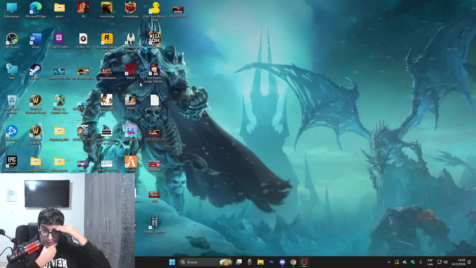The image size is (476, 268).
Task: Launch World of Warcraft Classic shortcut
Action: point(35,104)
